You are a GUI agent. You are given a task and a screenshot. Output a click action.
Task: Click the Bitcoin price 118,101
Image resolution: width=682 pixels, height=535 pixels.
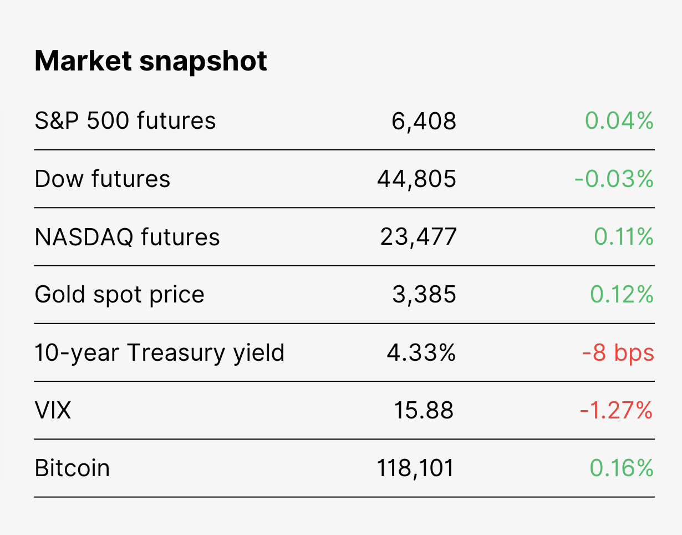416,469
